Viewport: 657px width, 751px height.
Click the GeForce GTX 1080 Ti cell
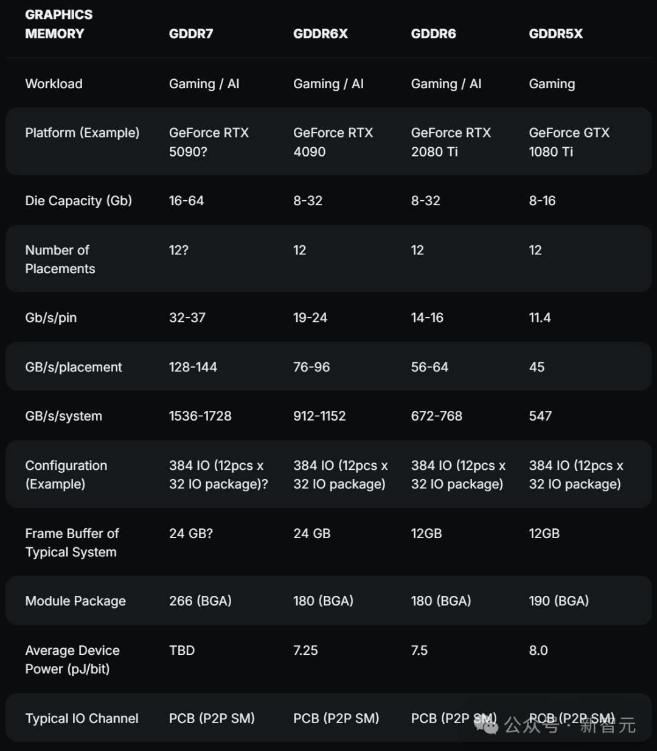click(x=569, y=142)
